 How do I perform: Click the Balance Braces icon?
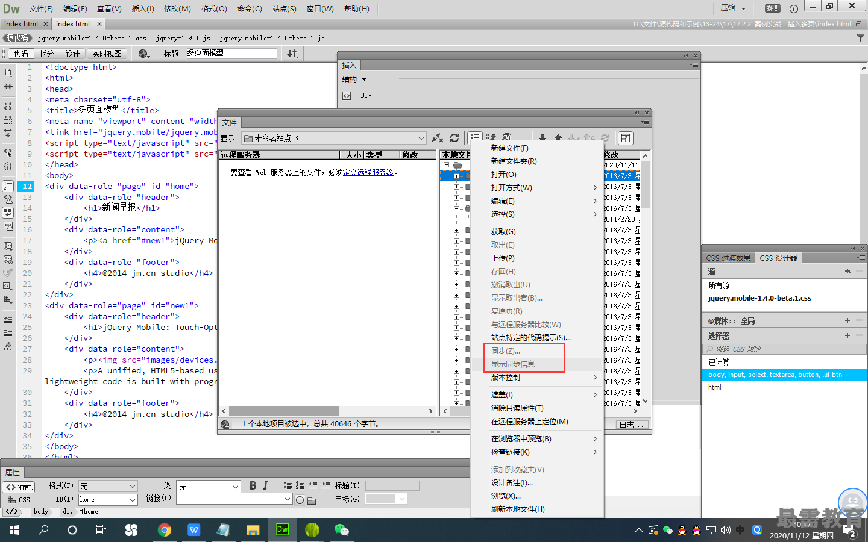pyautogui.click(x=8, y=166)
